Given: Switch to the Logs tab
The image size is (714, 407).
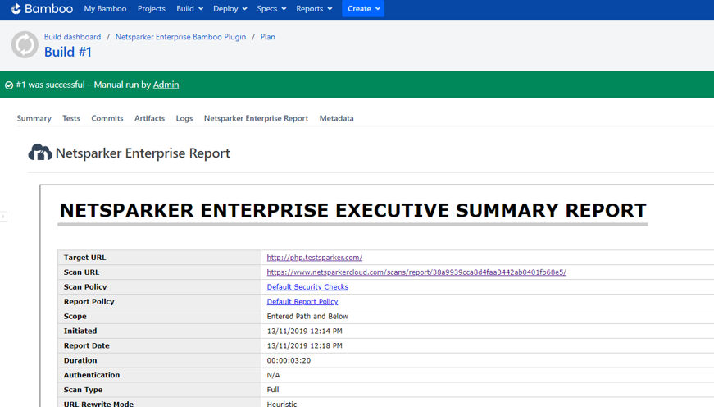Looking at the screenshot, I should [184, 118].
